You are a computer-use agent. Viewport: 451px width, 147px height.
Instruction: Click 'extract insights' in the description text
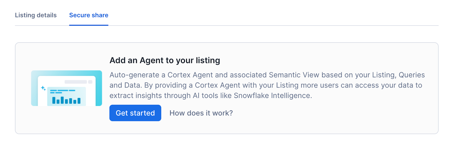pos(135,96)
